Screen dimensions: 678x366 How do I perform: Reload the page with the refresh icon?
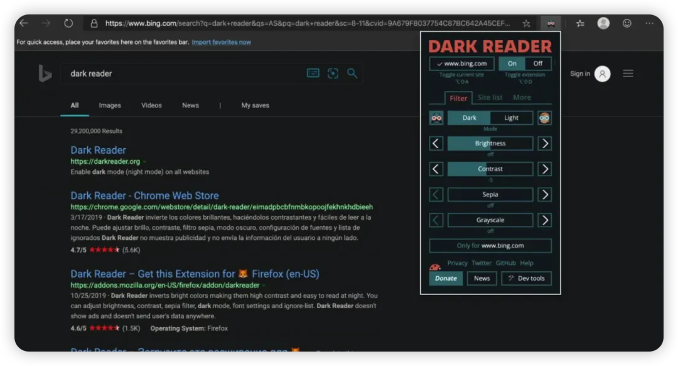[68, 23]
